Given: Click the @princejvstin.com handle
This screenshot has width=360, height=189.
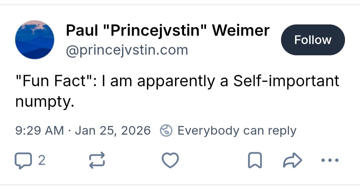Looking at the screenshot, I should [127, 50].
